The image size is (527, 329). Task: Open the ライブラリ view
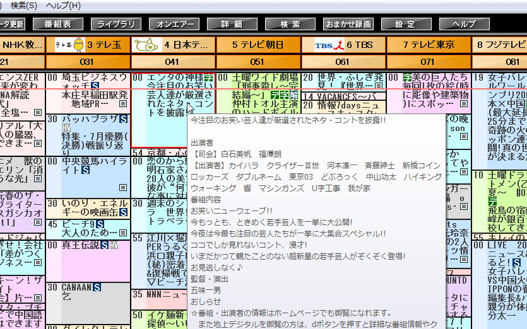click(x=116, y=24)
